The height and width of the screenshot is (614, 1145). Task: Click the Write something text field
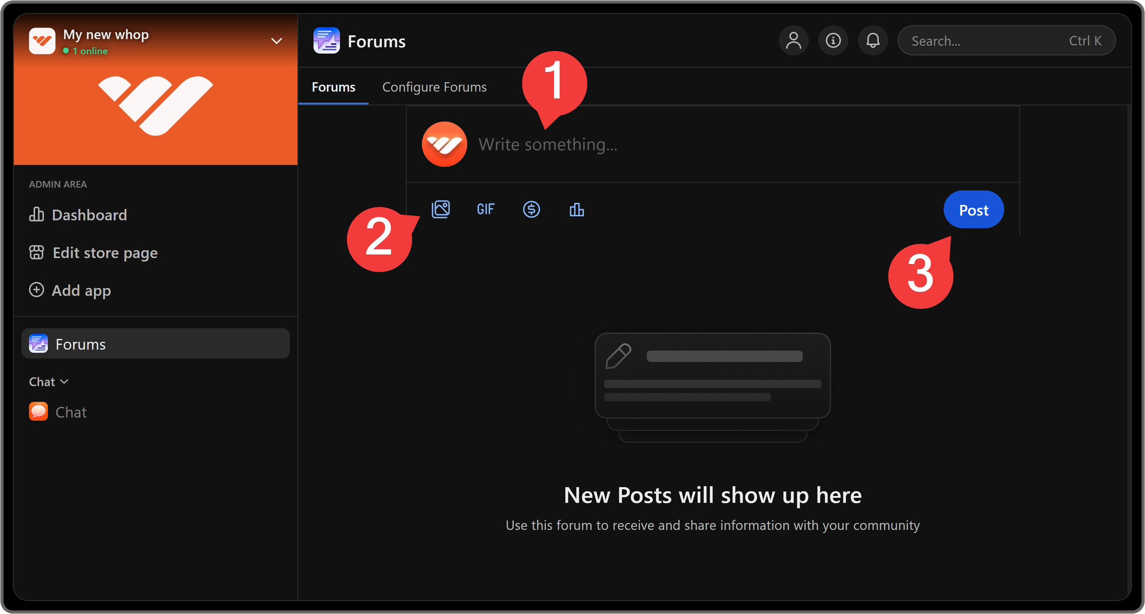click(687, 145)
